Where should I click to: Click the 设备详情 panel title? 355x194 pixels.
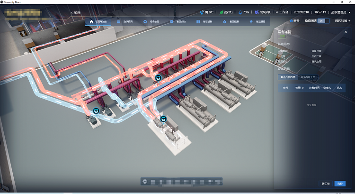pos(284,32)
